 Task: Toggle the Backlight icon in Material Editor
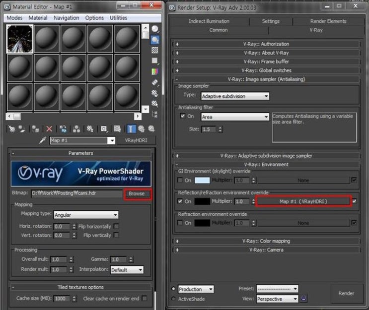tap(155, 40)
